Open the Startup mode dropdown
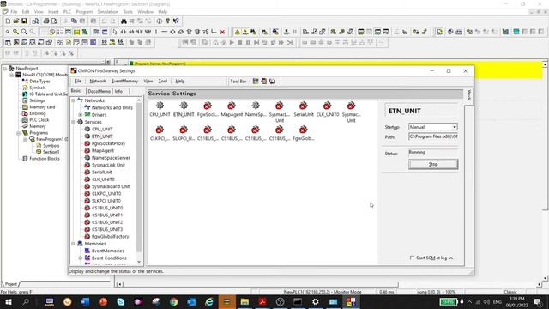Image resolution: width=549 pixels, height=309 pixels. click(x=454, y=127)
